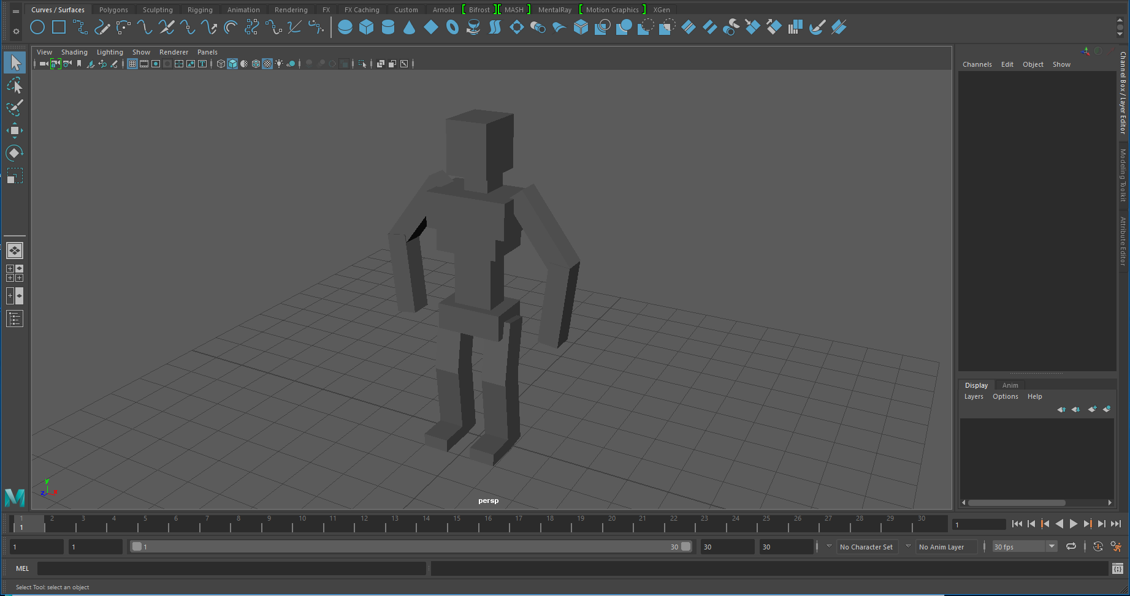Activate the Rotate tool in toolbox
This screenshot has width=1130, height=596.
[x=15, y=153]
